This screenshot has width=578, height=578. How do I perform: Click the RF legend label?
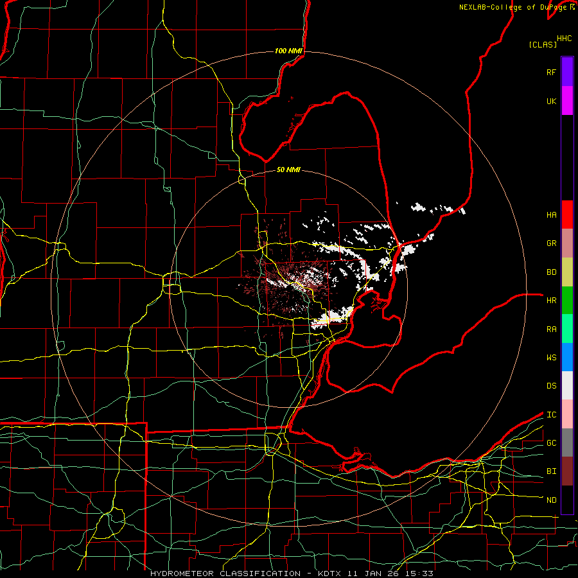552,72
